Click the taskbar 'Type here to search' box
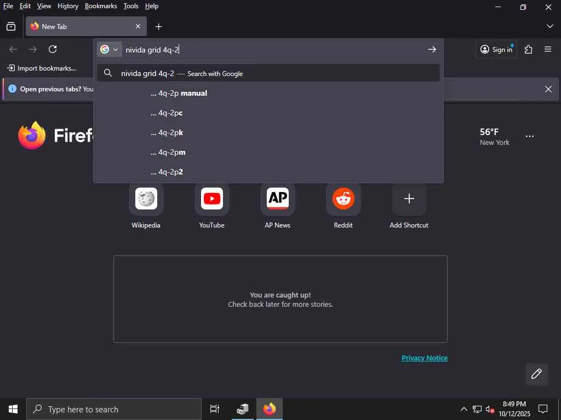The width and height of the screenshot is (561, 420). [x=114, y=409]
